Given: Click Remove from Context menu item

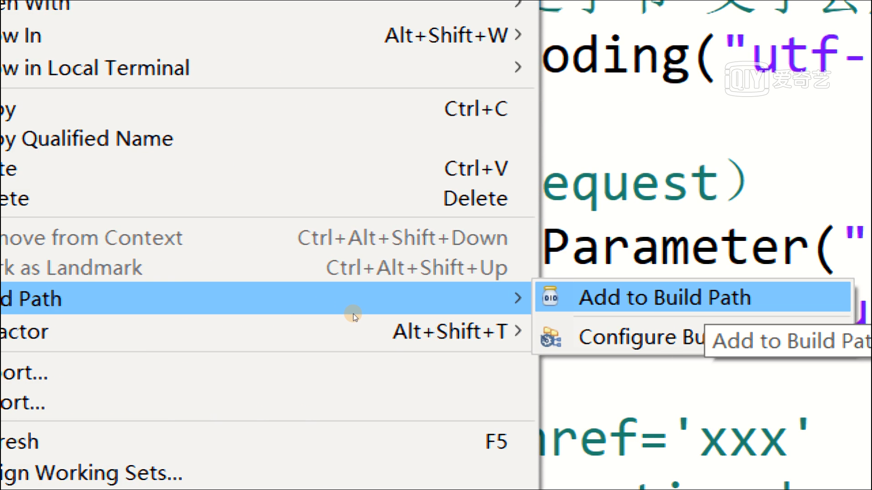Looking at the screenshot, I should (91, 238).
